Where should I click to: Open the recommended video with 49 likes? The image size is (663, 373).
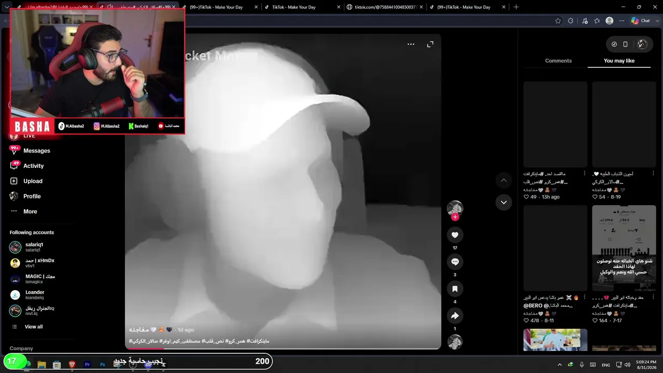(x=555, y=124)
